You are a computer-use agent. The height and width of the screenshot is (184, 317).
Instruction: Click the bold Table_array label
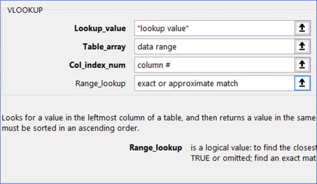104,47
